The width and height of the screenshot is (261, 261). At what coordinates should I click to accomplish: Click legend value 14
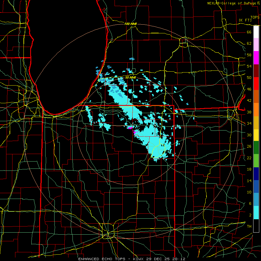coord(249,181)
